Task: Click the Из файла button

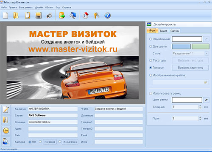Action: point(50,142)
